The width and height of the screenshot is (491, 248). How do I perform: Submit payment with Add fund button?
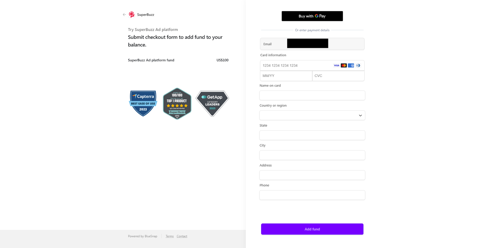312,229
